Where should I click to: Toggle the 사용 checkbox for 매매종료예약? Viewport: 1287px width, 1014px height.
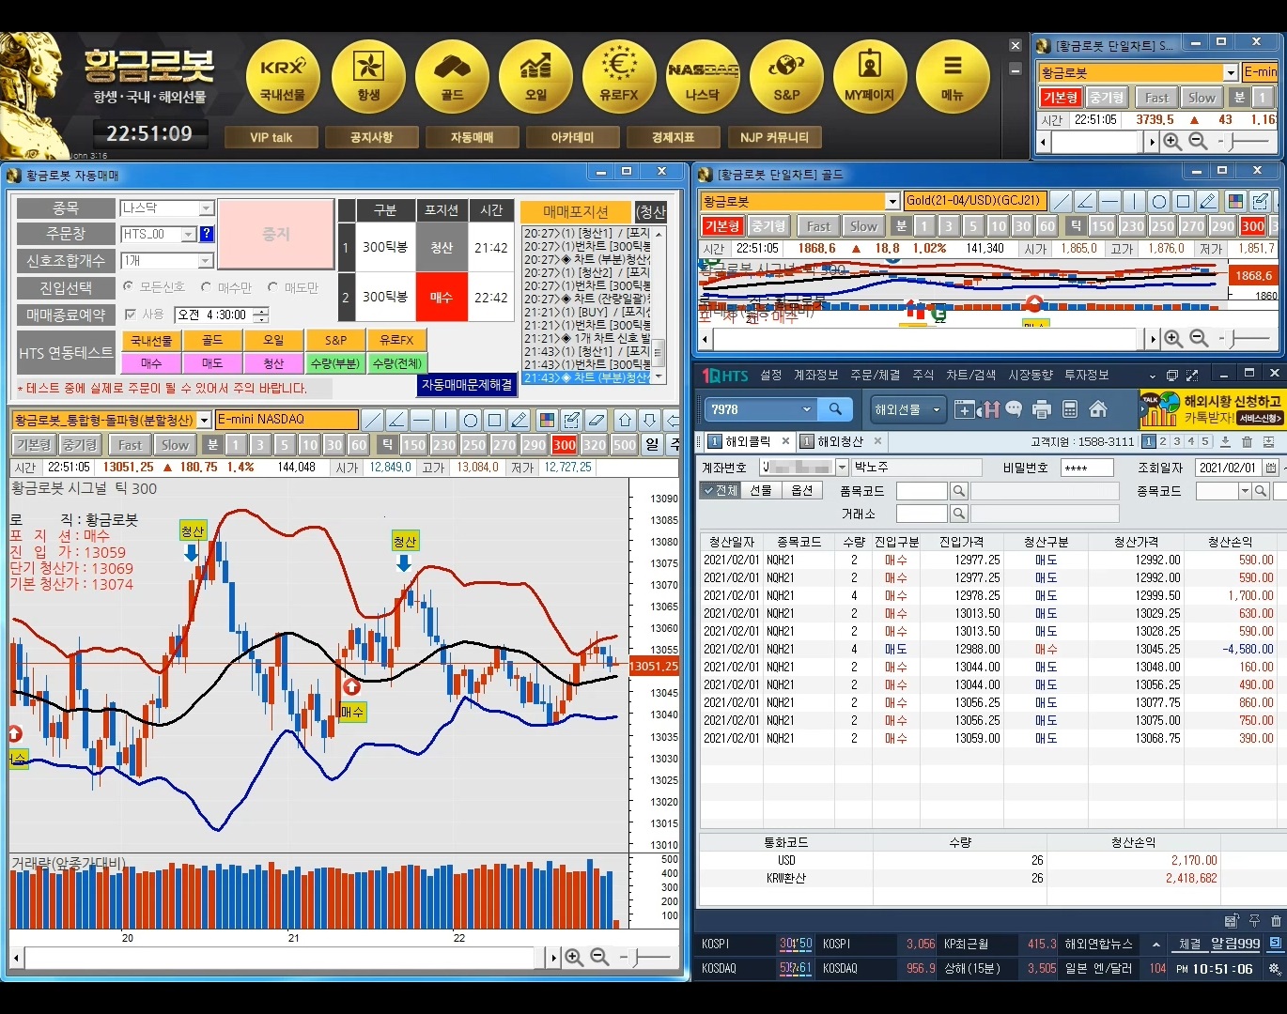click(x=131, y=315)
